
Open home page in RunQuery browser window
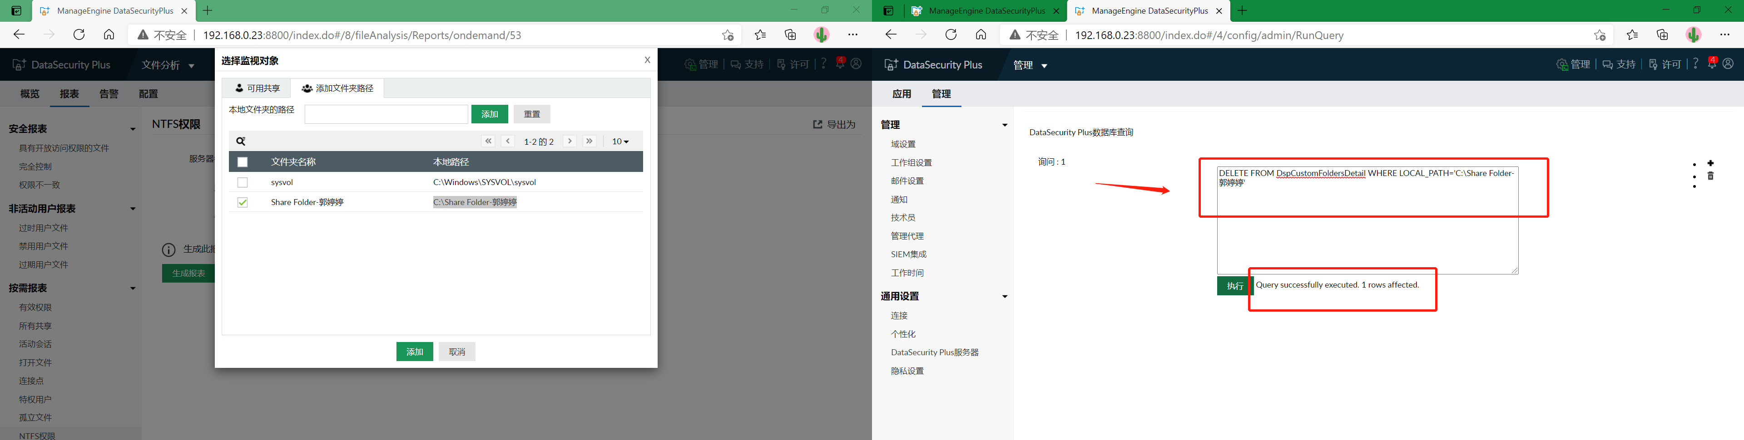tap(981, 34)
